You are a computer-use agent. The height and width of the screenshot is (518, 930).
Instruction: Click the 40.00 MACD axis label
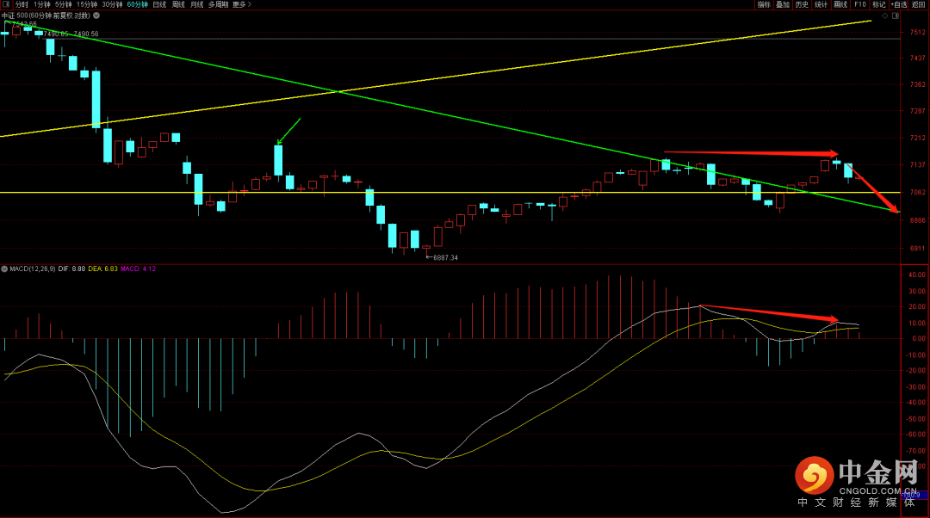tap(917, 275)
